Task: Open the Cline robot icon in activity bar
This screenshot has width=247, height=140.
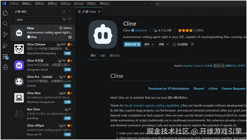Action: [5, 67]
